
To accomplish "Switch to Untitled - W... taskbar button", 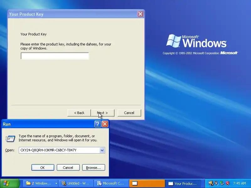I will tap(76, 183).
